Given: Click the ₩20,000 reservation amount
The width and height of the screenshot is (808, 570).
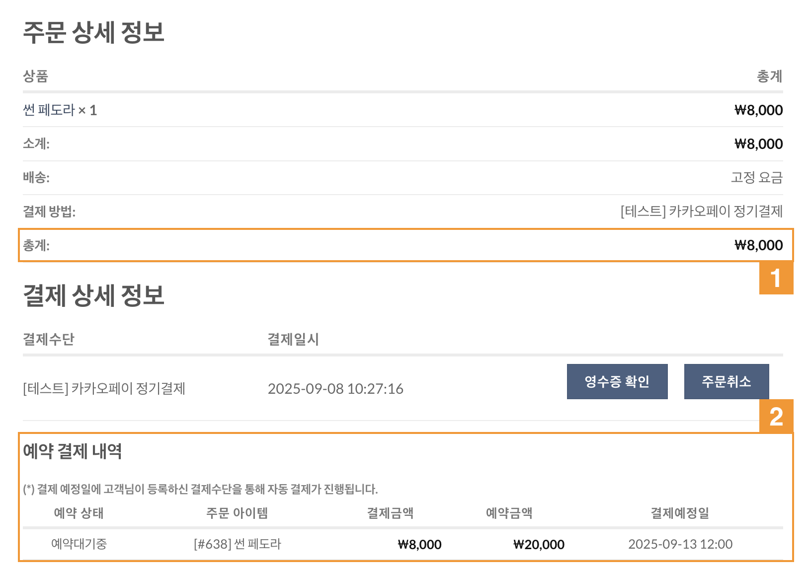Looking at the screenshot, I should pos(539,545).
